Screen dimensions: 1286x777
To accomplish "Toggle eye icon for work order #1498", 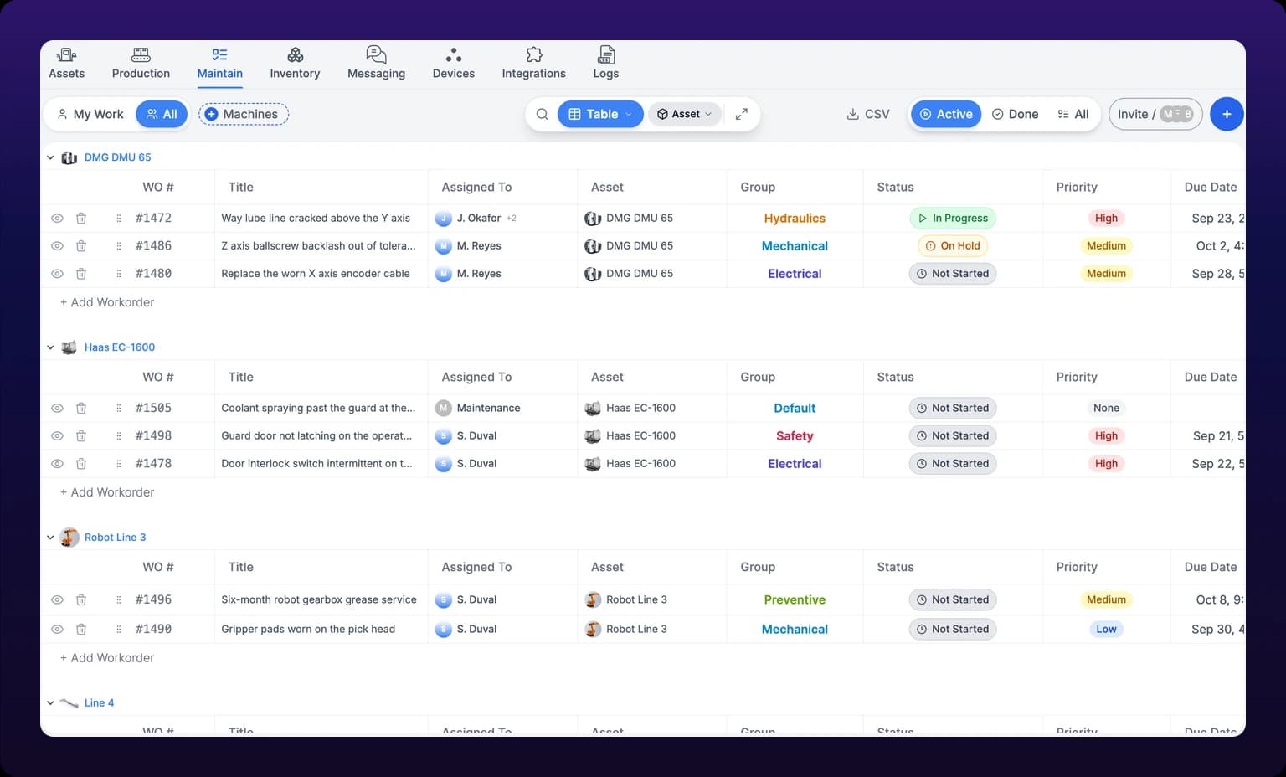I will point(57,435).
